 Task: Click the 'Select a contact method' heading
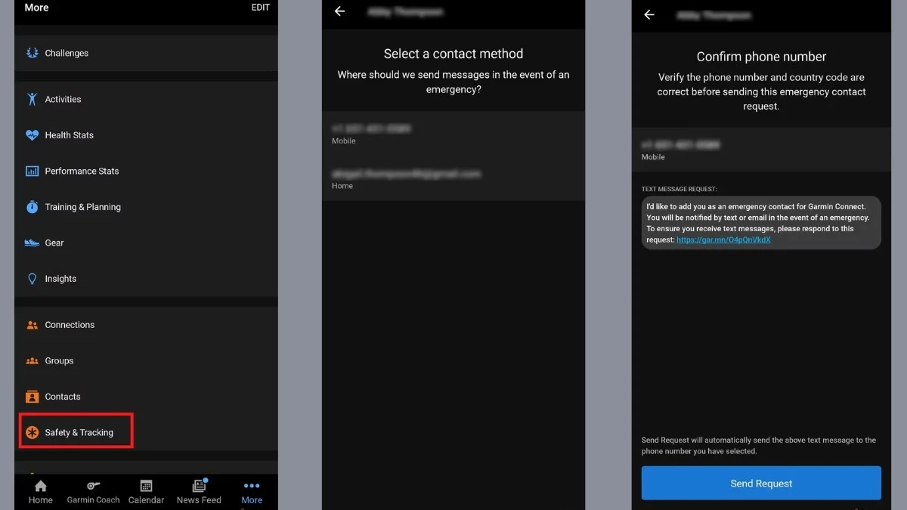[x=453, y=54]
